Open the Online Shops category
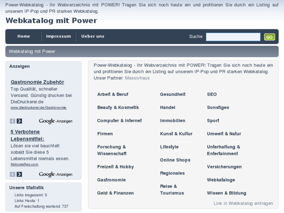Screen dimensions: 284x213 pos(175,160)
